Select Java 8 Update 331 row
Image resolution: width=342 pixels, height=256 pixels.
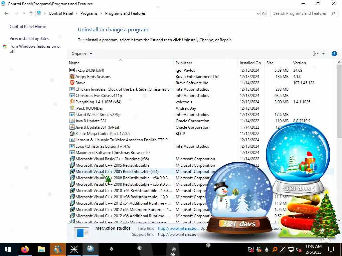pyautogui.click(x=91, y=121)
